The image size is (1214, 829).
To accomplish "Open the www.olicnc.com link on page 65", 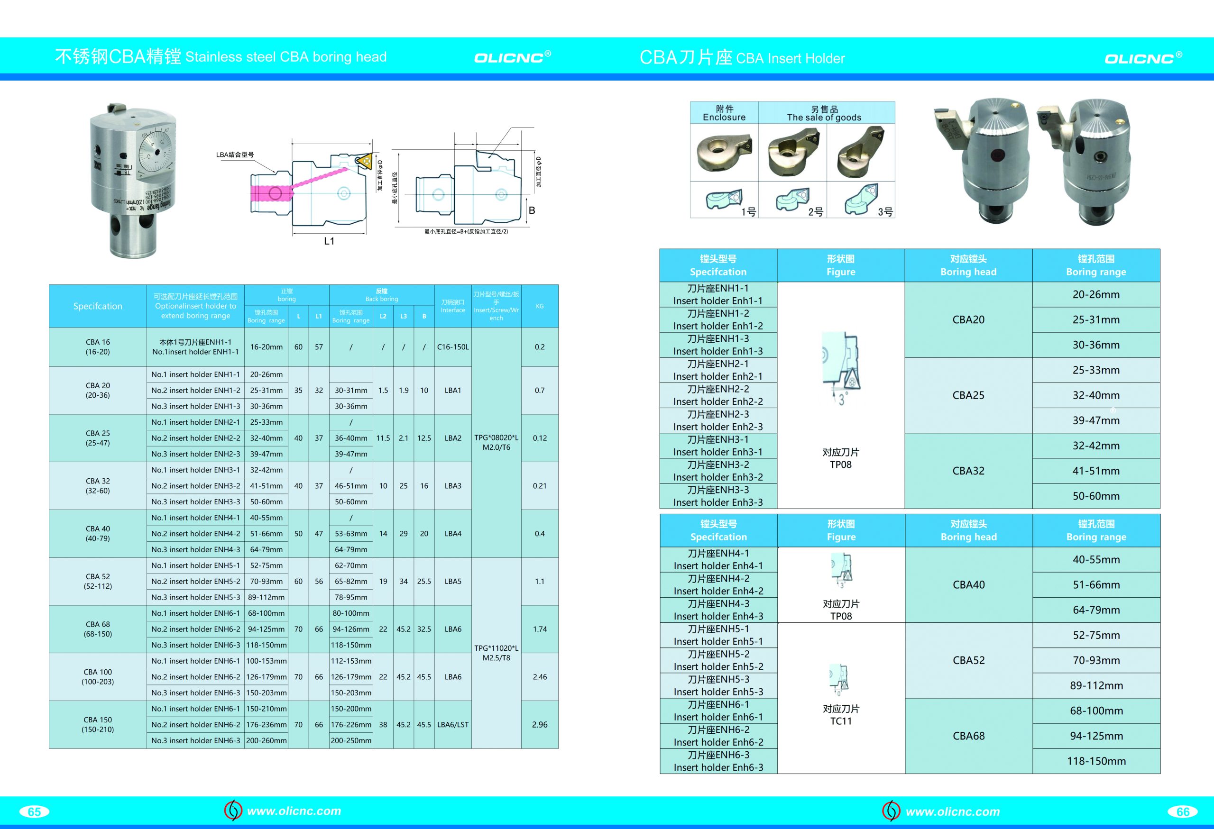I will click(294, 811).
